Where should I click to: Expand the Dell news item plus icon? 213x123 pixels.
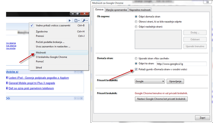(x=7, y=88)
